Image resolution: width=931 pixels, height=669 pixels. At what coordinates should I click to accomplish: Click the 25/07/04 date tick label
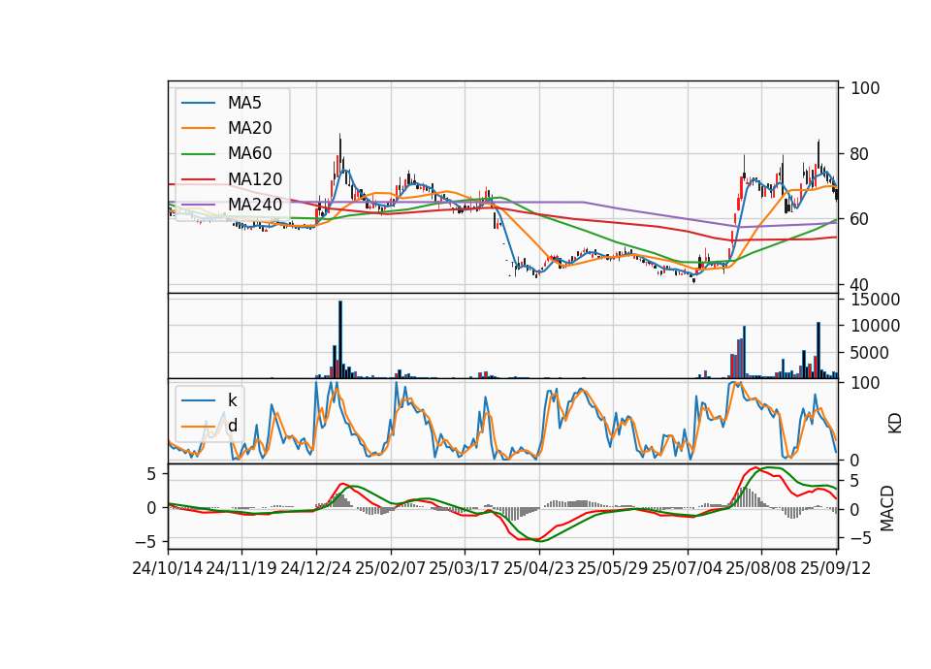[688, 568]
